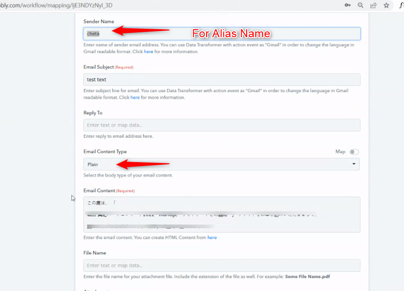The height and width of the screenshot is (291, 404).
Task: Bookmark this page with the star icon
Action: pyautogui.click(x=386, y=5)
